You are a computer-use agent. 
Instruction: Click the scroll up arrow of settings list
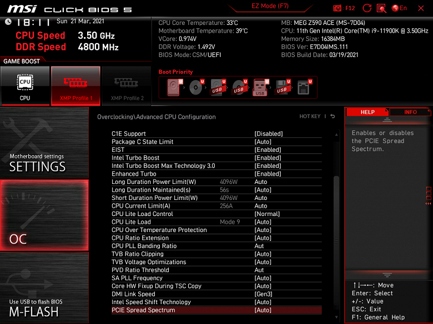[x=336, y=135]
